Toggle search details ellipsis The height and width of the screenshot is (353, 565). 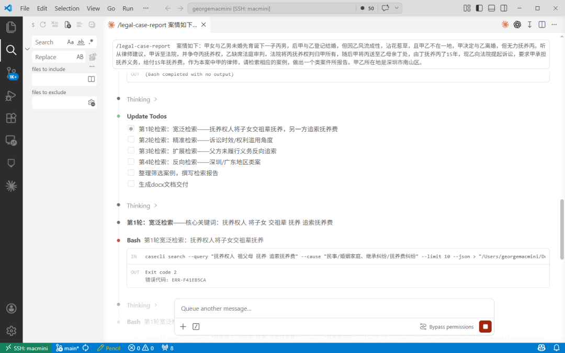click(x=92, y=66)
